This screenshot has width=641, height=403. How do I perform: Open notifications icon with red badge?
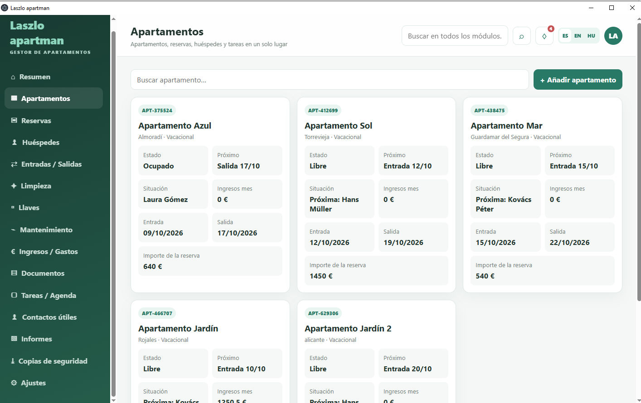544,36
